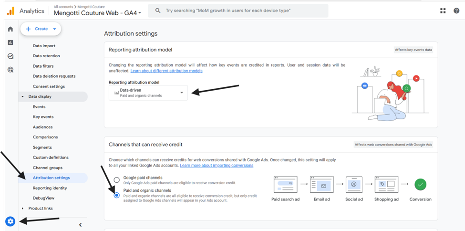Expand the Product links section
Image resolution: width=465 pixels, height=231 pixels.
(x=23, y=208)
